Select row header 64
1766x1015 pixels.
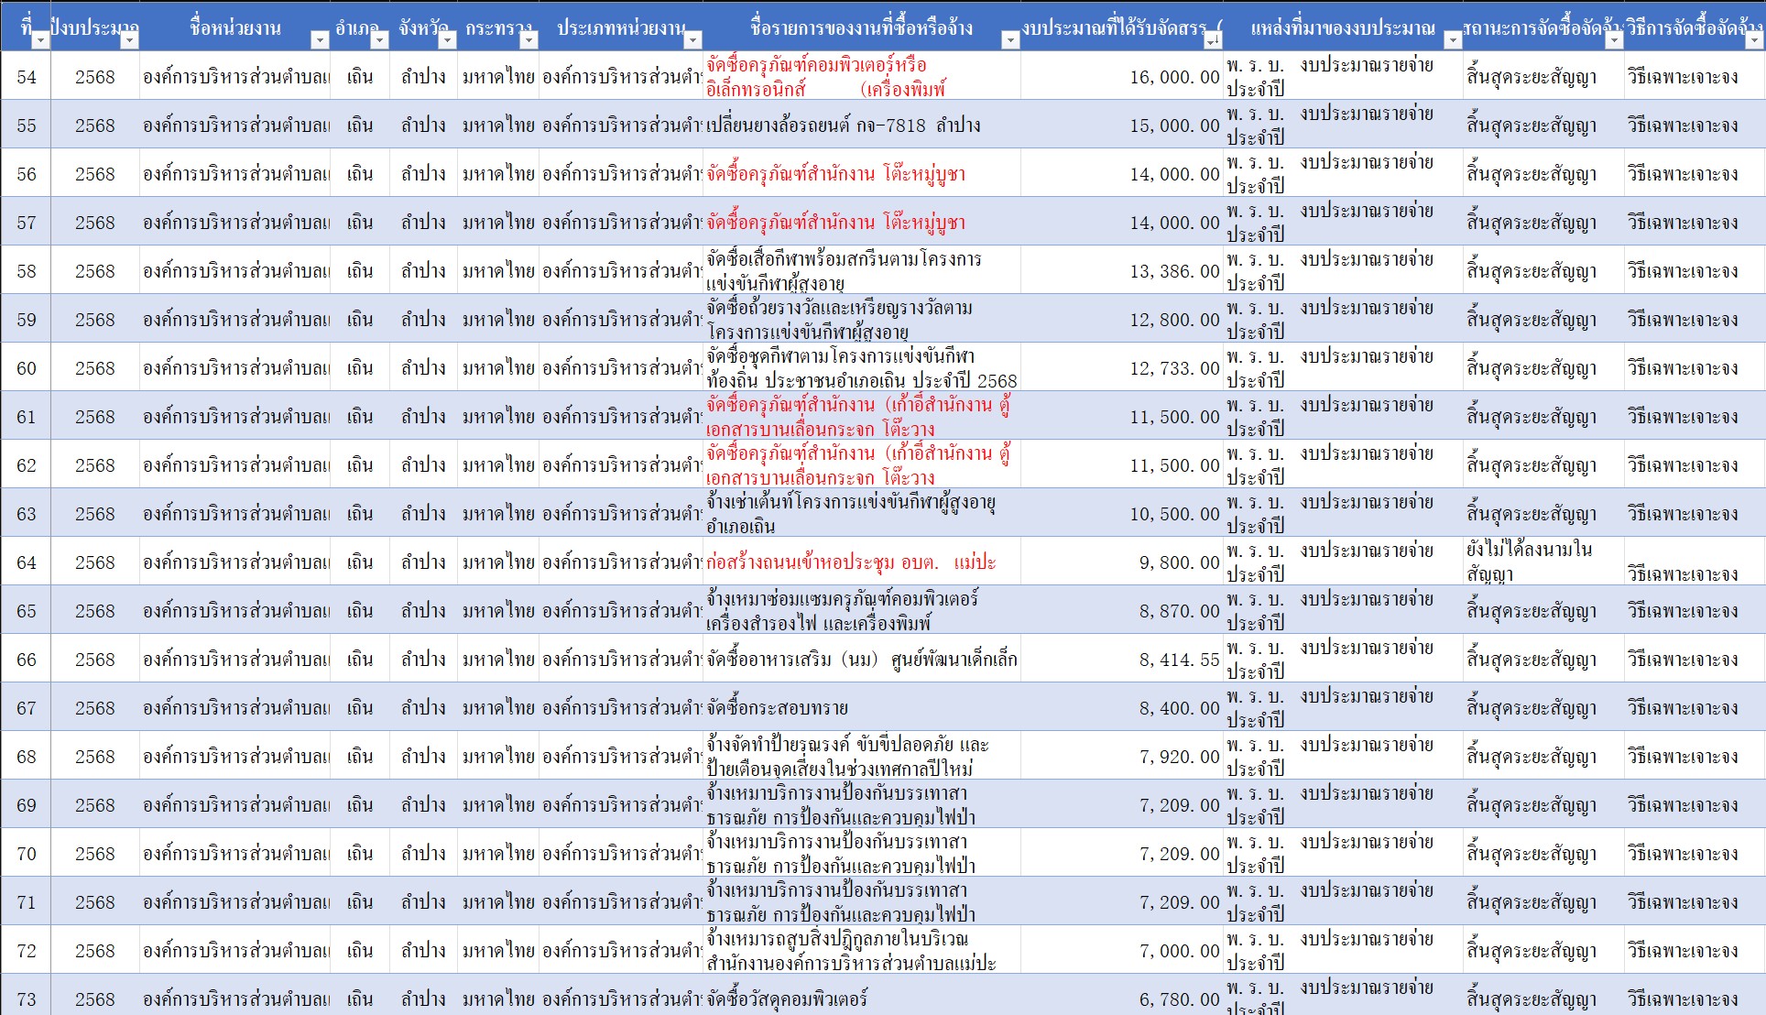(x=25, y=561)
